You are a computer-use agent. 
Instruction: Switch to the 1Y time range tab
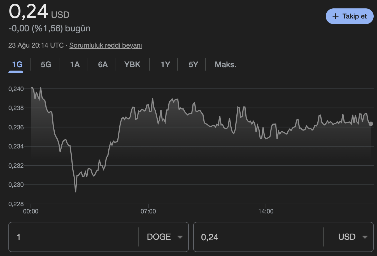[x=165, y=65]
